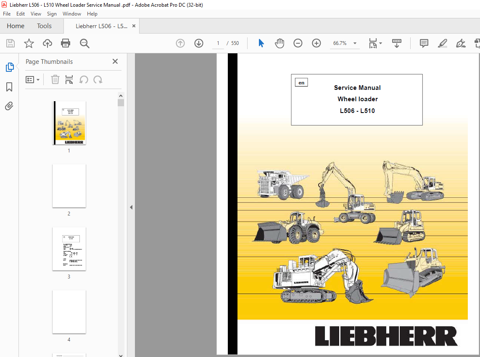The image size is (480, 357).
Task: Click the total page count 550
Action: point(235,43)
